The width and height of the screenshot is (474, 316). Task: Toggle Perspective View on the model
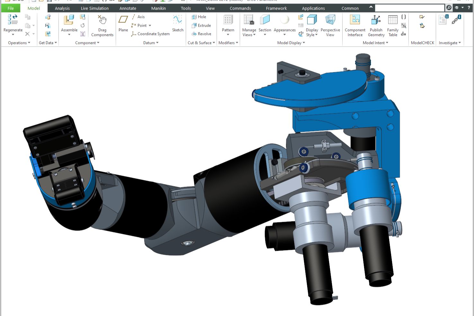[x=330, y=20]
